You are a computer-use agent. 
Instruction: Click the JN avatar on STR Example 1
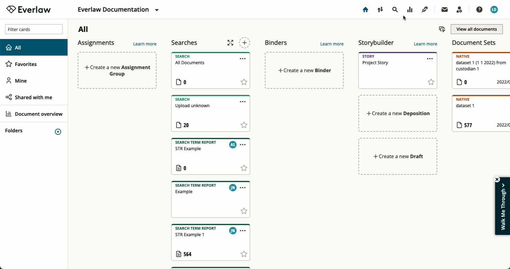(x=233, y=231)
